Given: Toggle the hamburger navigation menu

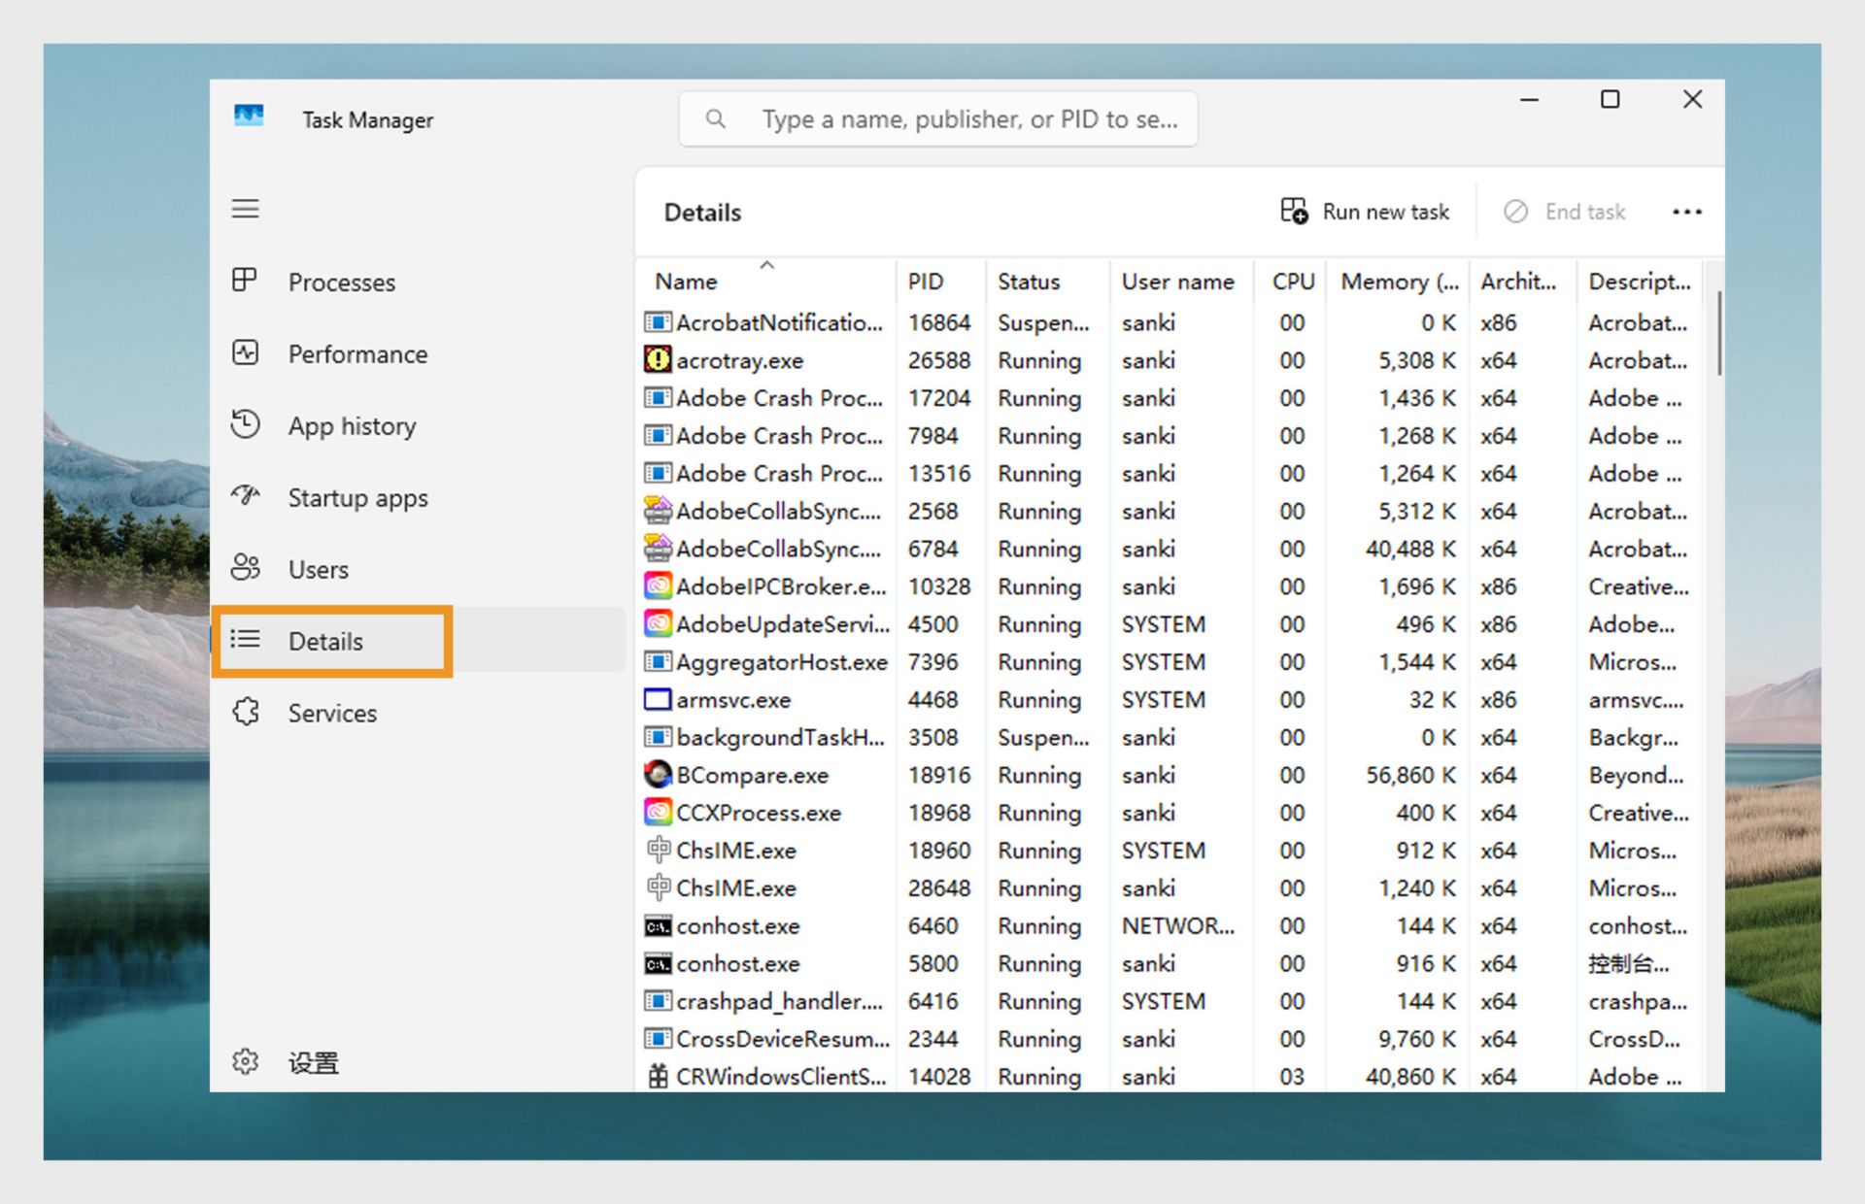Looking at the screenshot, I should 245,209.
